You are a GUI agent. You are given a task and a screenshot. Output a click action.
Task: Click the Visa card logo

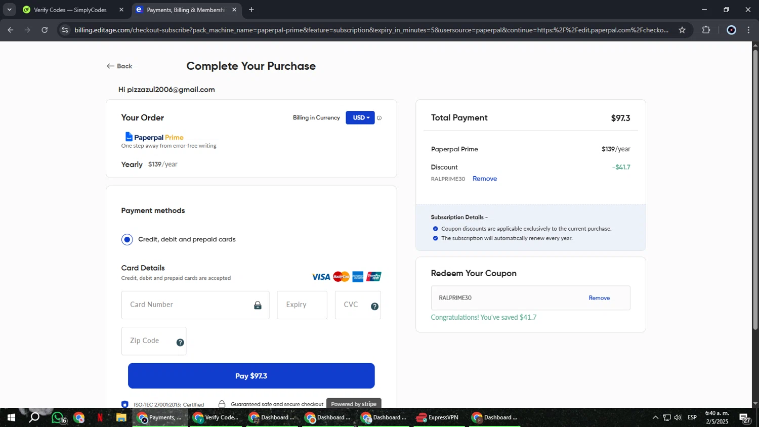click(321, 277)
